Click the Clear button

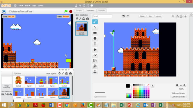[142, 16]
